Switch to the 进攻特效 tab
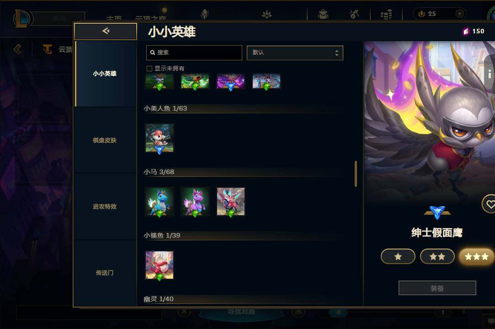This screenshot has width=495, height=329. (x=105, y=207)
